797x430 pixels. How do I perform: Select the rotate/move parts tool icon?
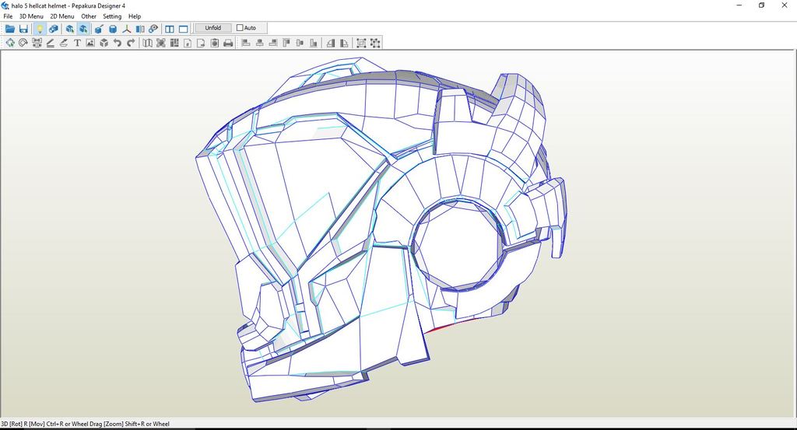(9, 43)
